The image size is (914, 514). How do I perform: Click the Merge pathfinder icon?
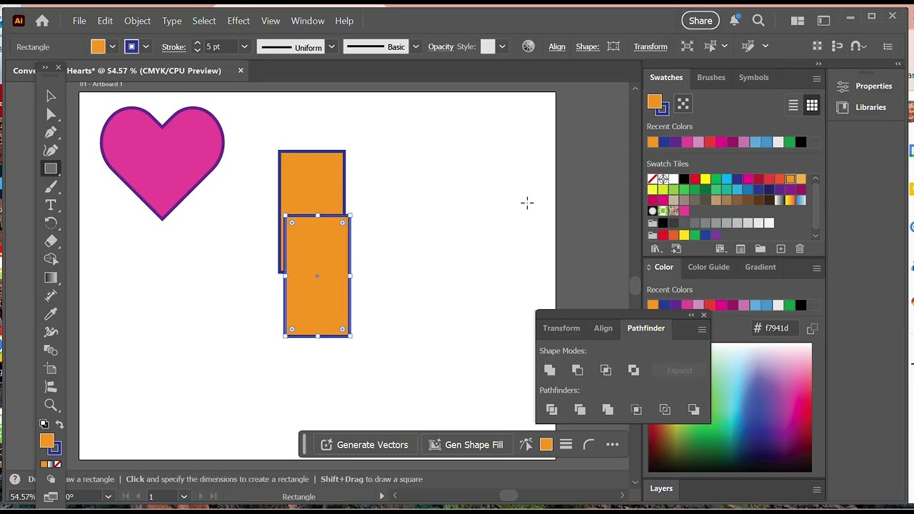click(608, 409)
